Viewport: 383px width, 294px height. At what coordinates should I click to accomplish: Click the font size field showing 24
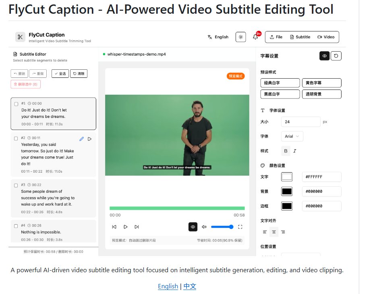click(301, 122)
